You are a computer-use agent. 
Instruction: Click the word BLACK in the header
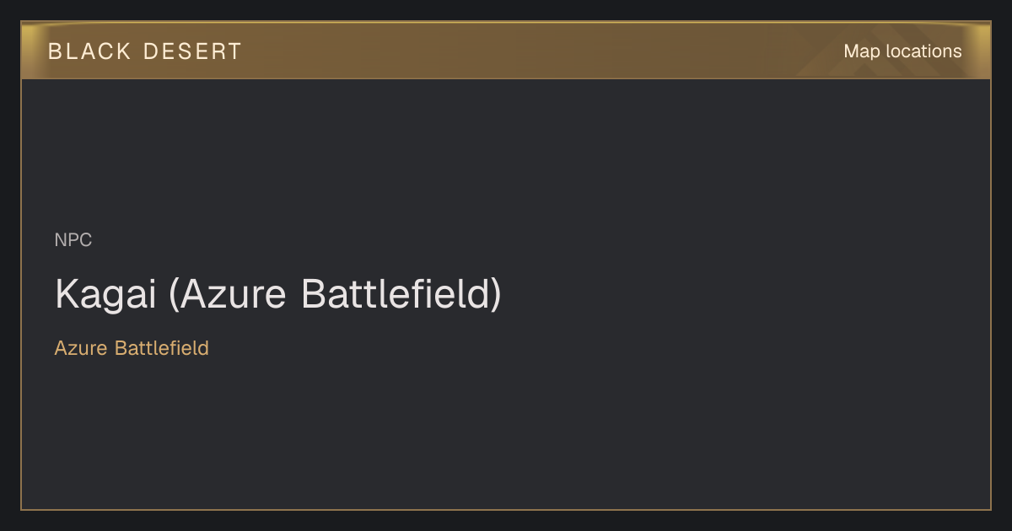point(89,51)
